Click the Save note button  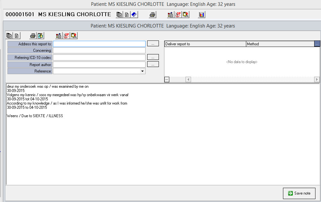click(x=299, y=193)
